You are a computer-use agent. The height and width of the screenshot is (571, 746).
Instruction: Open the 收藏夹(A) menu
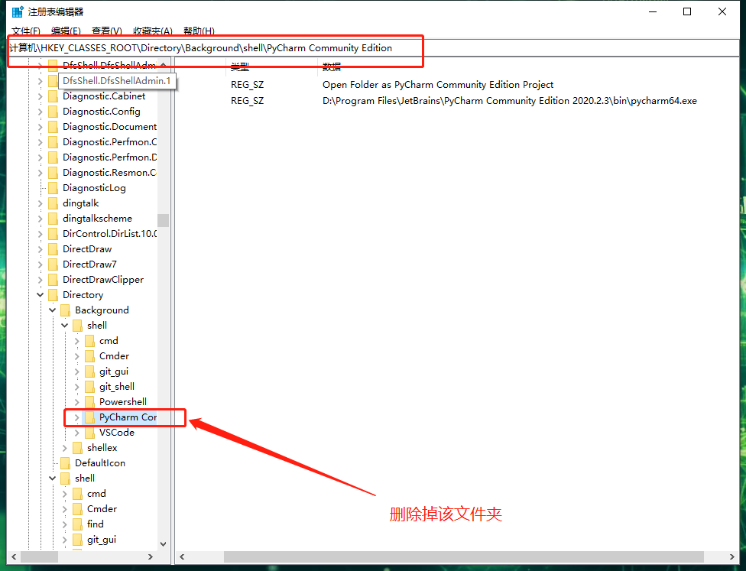[152, 31]
